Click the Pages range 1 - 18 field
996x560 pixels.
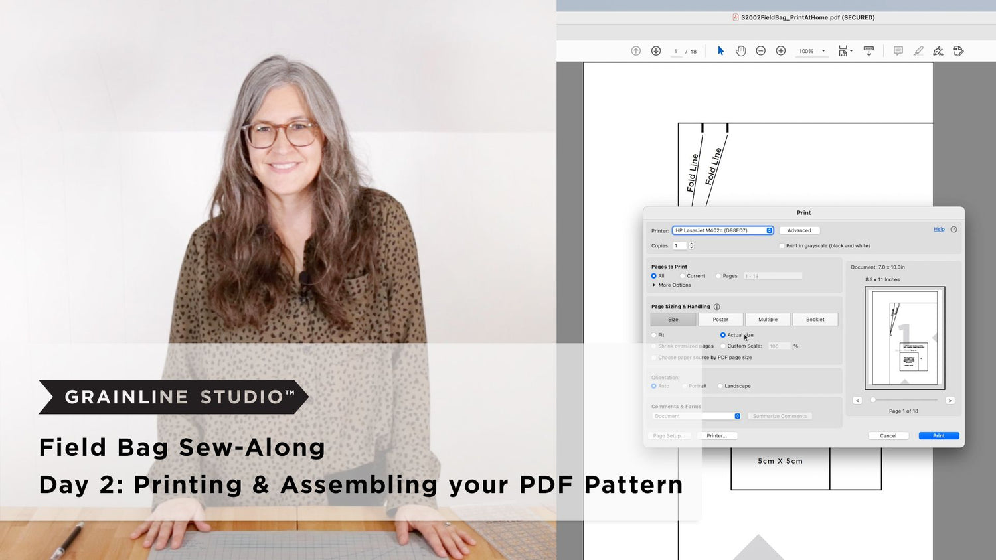pyautogui.click(x=772, y=276)
